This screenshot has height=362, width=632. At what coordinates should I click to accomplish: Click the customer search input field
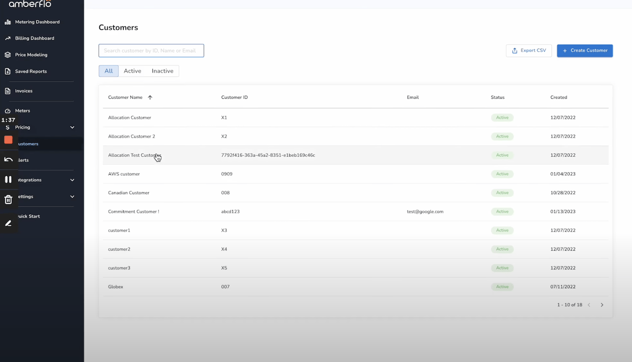click(x=151, y=50)
